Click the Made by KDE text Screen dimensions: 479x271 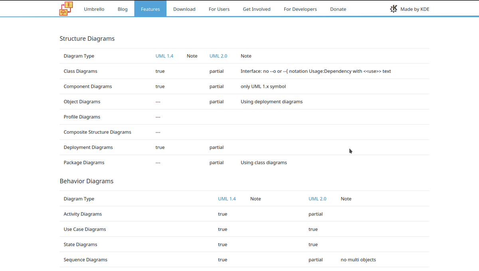point(415,9)
